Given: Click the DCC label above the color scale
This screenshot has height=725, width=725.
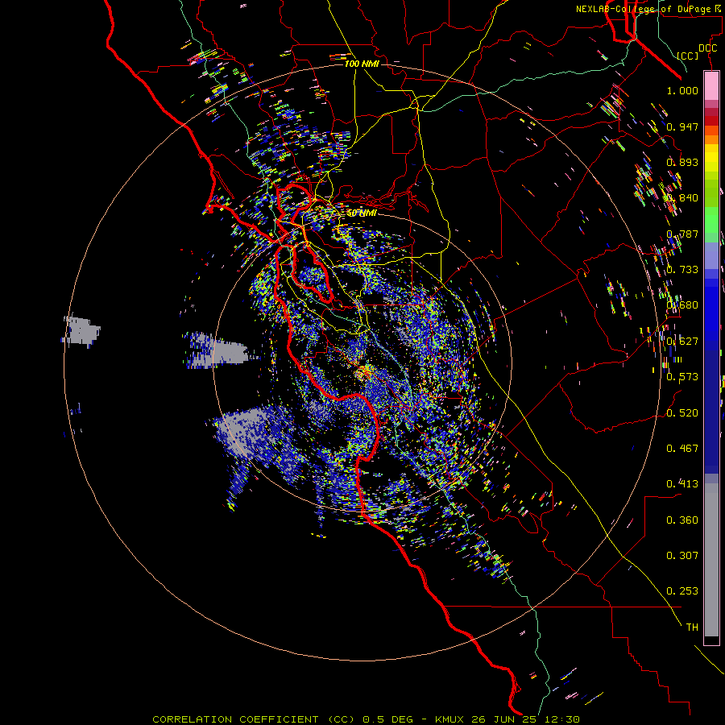Looking at the screenshot, I should 707,48.
